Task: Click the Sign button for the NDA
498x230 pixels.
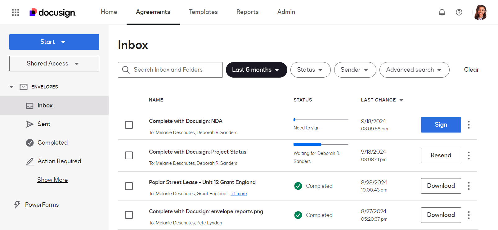Action: point(441,125)
